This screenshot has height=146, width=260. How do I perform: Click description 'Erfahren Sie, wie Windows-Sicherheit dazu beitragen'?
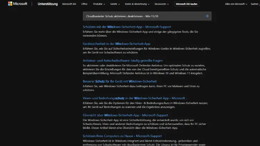tap(141, 88)
